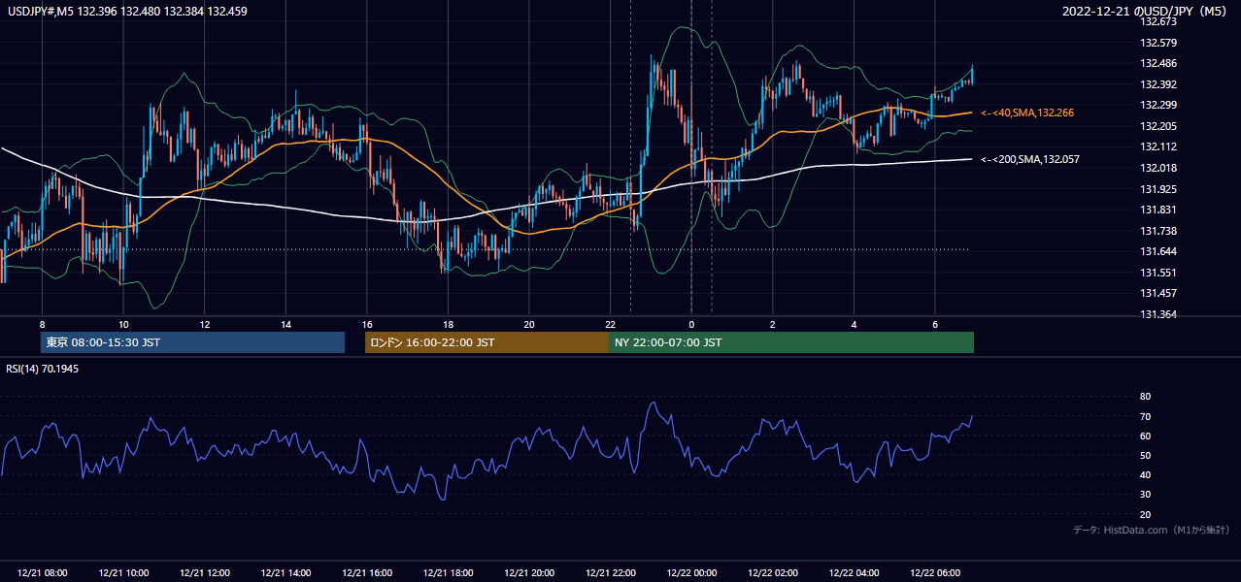Click the 12/21 16:00 bottom time label
Viewport: 1241px width, 582px height.
pos(367,573)
